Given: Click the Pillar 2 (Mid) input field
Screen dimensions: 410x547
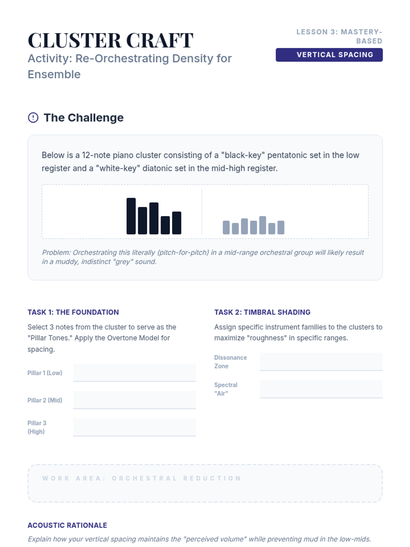Looking at the screenshot, I should [x=134, y=400].
